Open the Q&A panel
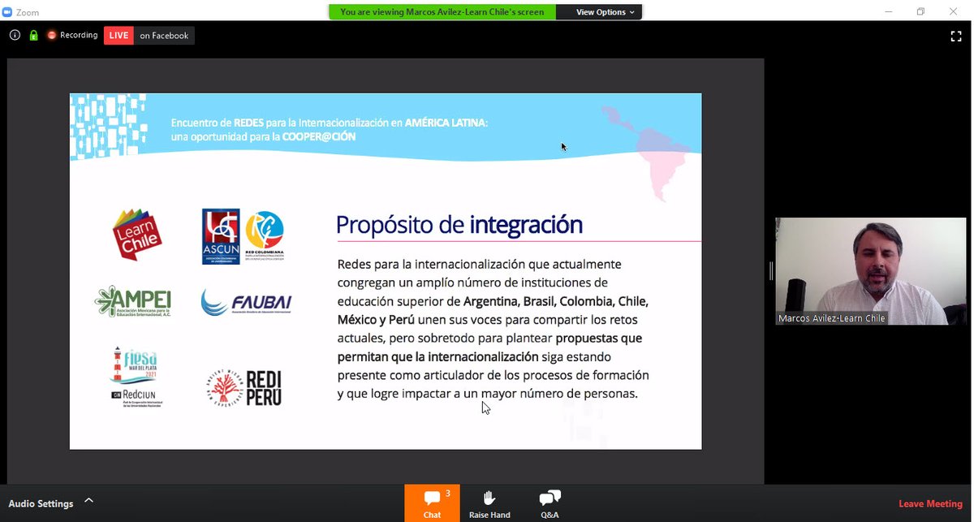Screen dimensions: 974x522 point(549,503)
